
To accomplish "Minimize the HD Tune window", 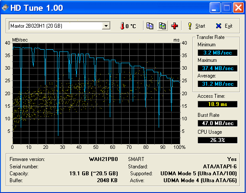I will coord(215,8).
